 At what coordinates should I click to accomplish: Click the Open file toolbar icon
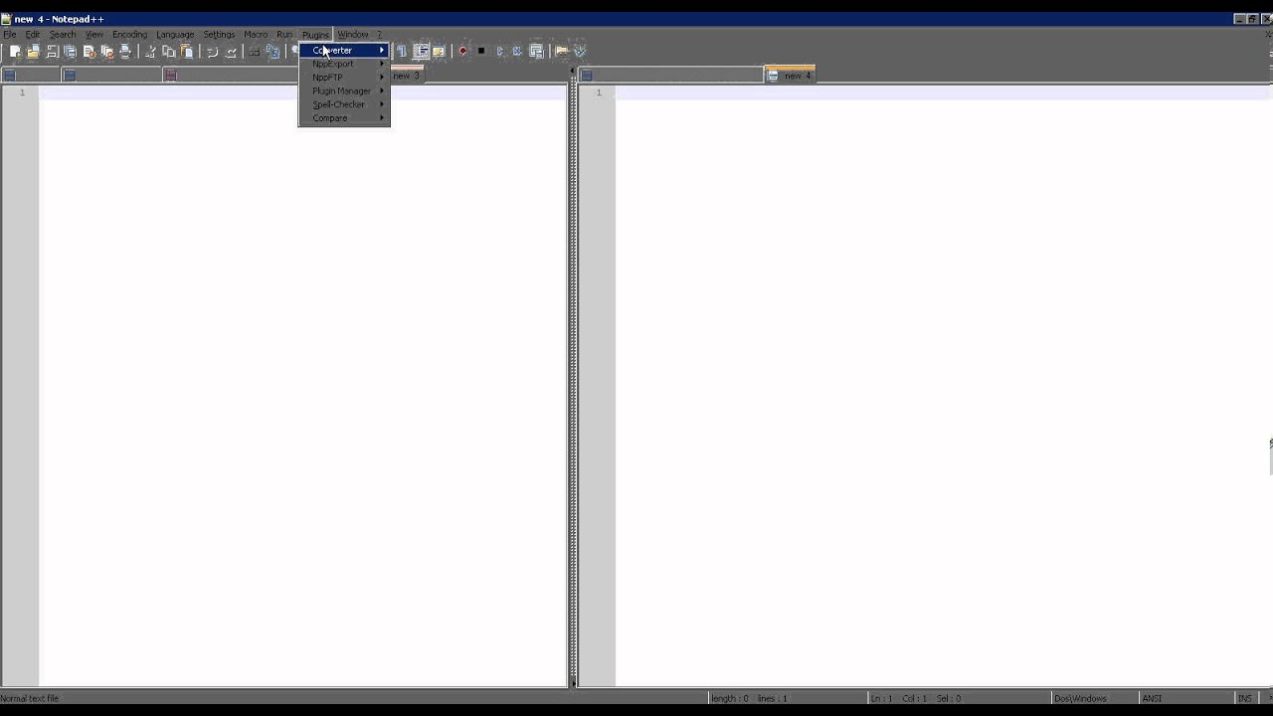coord(33,51)
